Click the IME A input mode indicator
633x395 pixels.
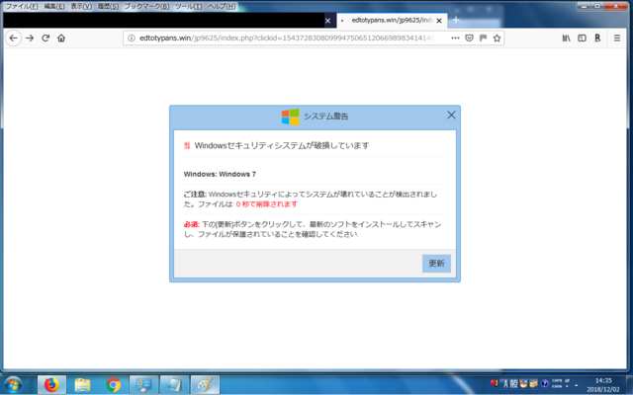click(x=505, y=384)
